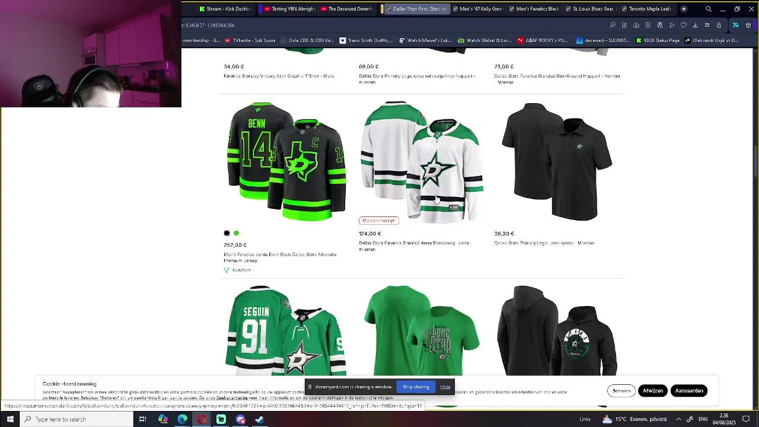Open the ad blocker shield icon
This screenshot has height=427, width=759.
click(648, 25)
